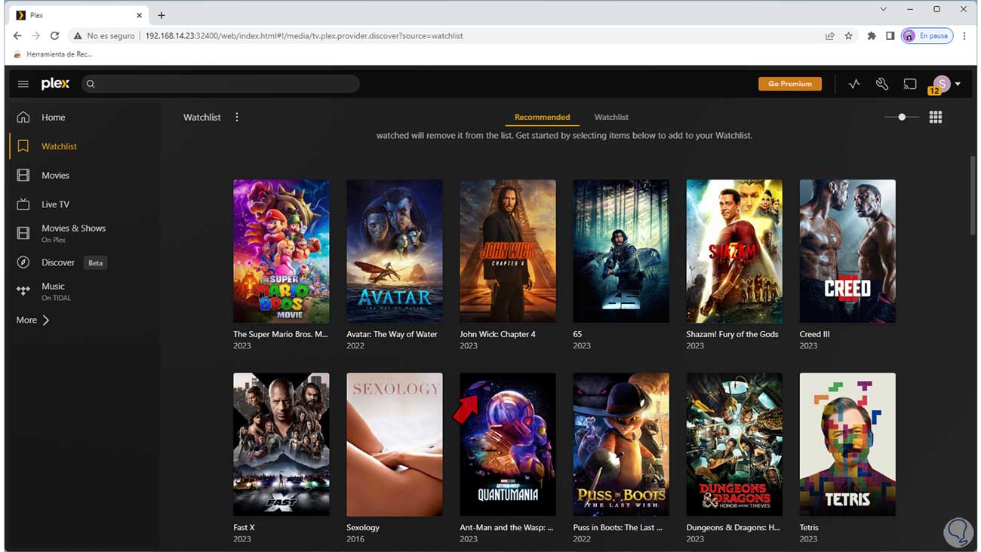
Task: Open the Fast X poster
Action: click(x=281, y=444)
